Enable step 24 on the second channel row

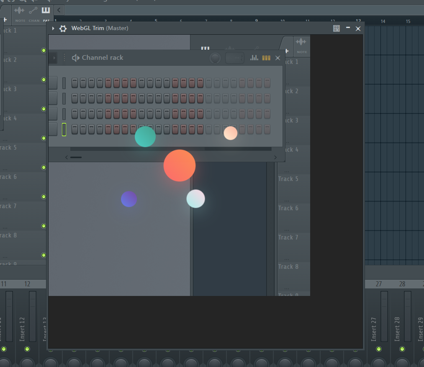(x=267, y=99)
